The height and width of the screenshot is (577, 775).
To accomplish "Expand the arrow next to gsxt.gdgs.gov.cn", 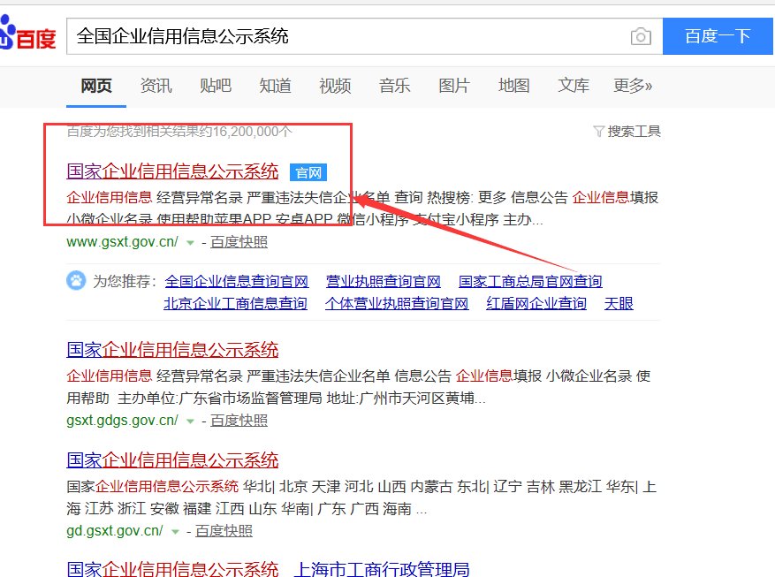I will (189, 421).
